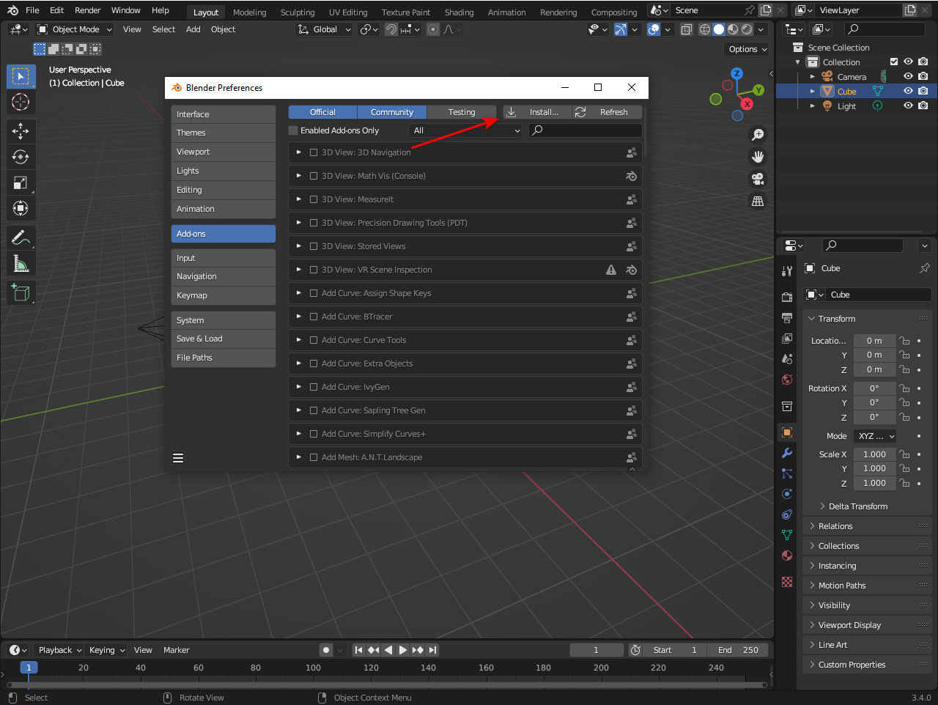Click the Toggle camera view icon
Screen dimensions: 938x705
(x=758, y=179)
